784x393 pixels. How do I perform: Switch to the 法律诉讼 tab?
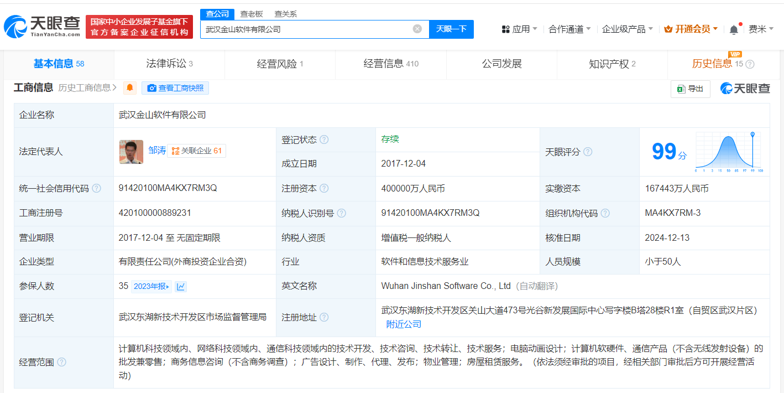tap(169, 64)
